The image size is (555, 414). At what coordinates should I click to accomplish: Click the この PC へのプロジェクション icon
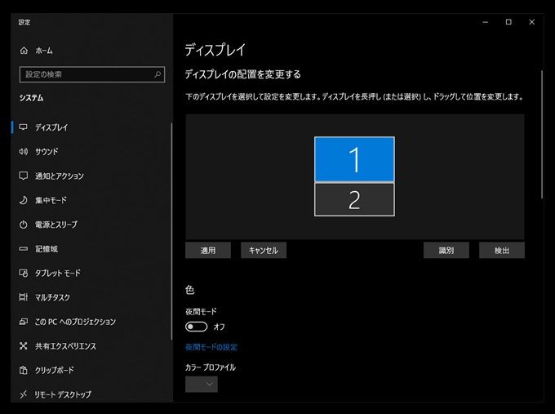(24, 322)
